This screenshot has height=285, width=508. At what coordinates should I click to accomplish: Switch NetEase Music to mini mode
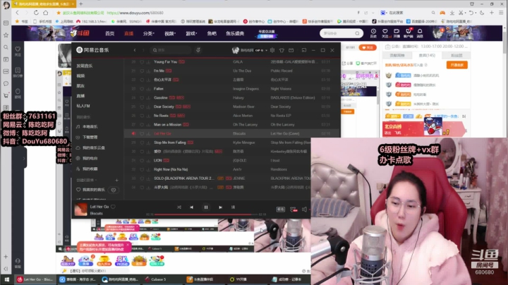[304, 50]
